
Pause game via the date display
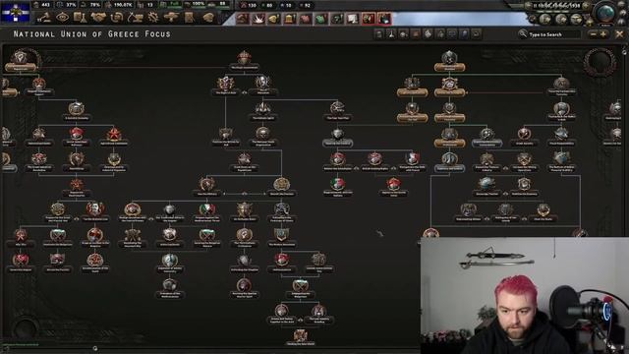[557, 6]
